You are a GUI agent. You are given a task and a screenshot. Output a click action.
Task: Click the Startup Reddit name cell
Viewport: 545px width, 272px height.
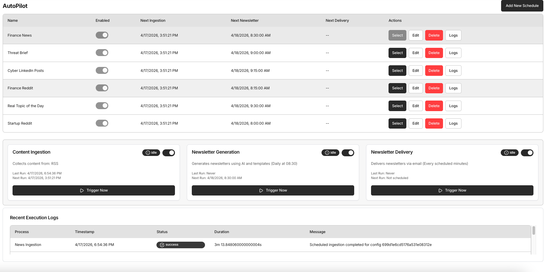[x=20, y=123]
